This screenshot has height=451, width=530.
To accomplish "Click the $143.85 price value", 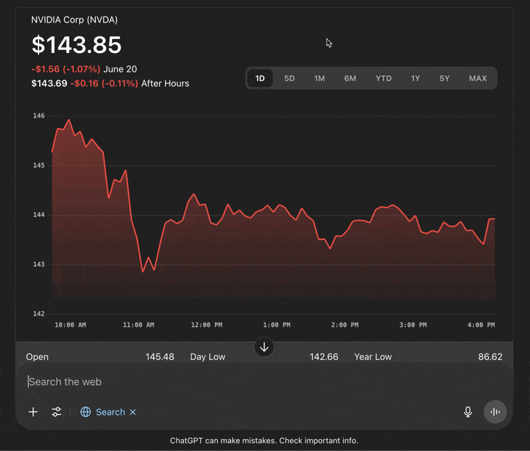I will [x=76, y=44].
